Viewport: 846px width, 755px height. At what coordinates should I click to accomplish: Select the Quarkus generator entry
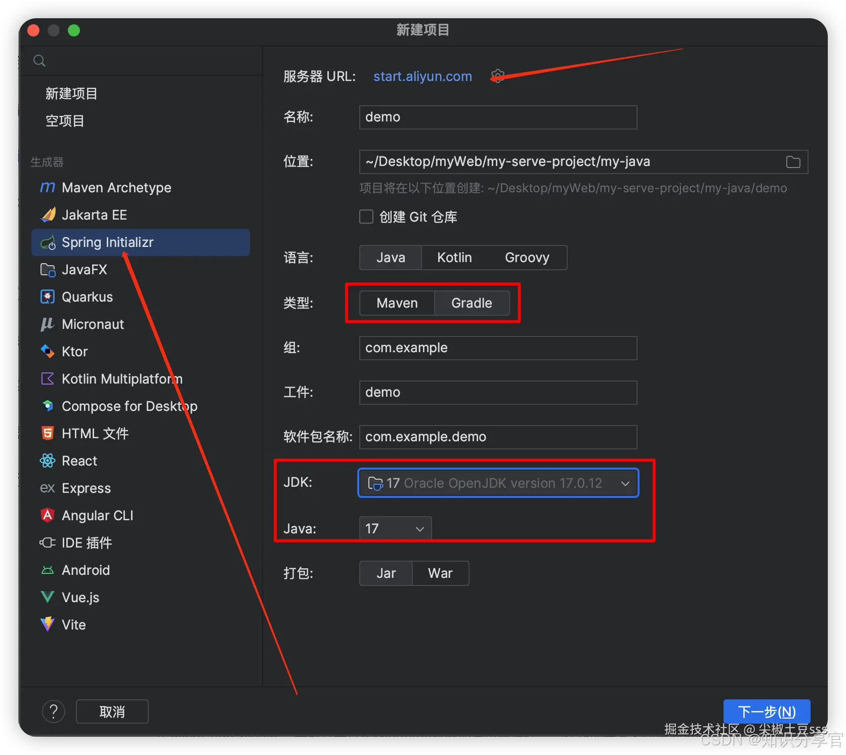[141, 297]
